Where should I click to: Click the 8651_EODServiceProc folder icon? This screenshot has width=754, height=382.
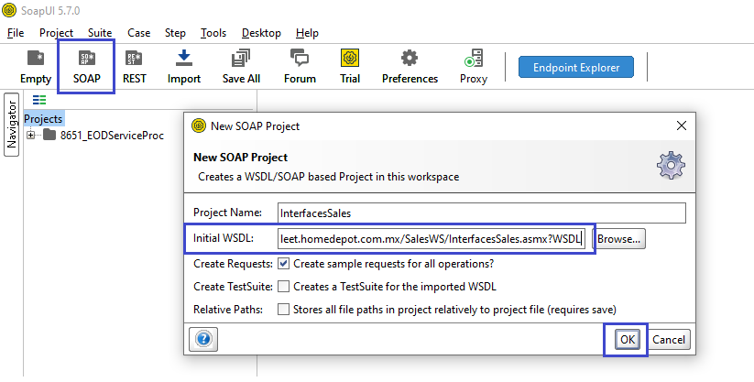49,135
